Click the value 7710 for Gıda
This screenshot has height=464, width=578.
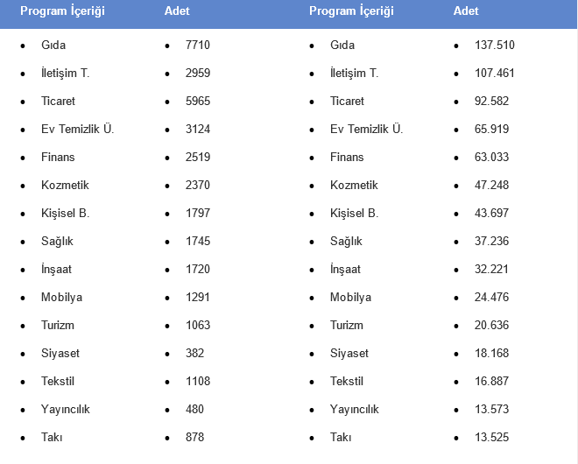point(198,45)
